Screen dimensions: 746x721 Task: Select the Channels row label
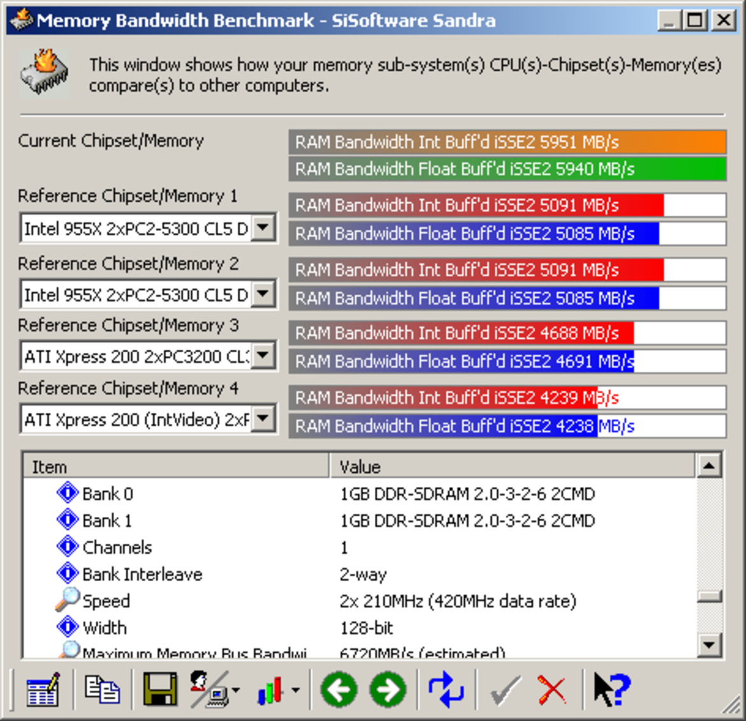pyautogui.click(x=117, y=547)
